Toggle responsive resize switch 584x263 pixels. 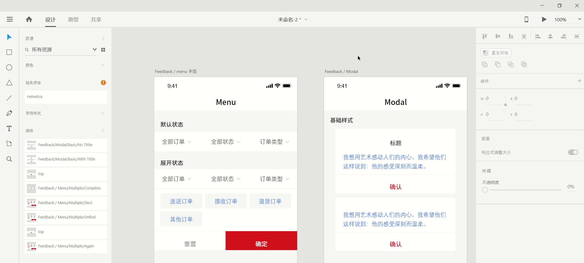573,152
